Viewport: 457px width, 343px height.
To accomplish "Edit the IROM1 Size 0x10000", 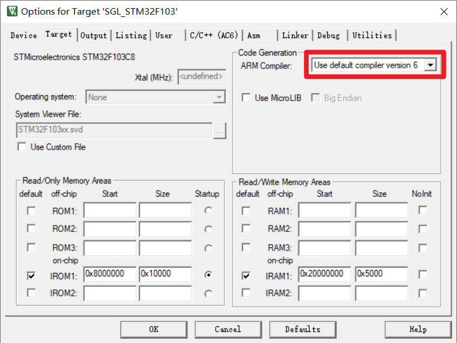I will pyautogui.click(x=165, y=274).
